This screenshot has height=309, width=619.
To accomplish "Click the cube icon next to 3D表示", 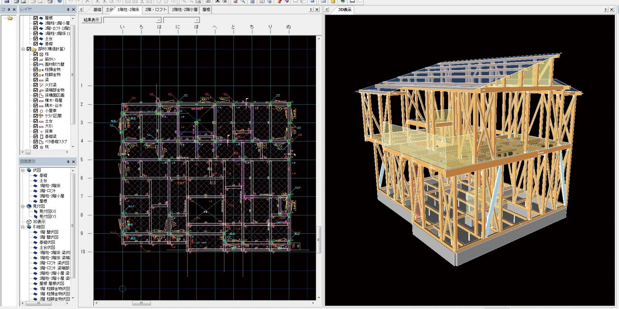I will pos(29,222).
